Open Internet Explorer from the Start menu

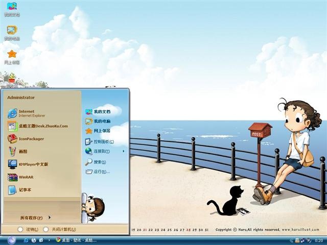point(27,113)
